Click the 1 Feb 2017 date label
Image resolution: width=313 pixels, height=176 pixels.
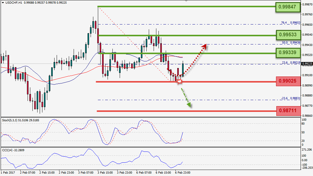coord(8,172)
